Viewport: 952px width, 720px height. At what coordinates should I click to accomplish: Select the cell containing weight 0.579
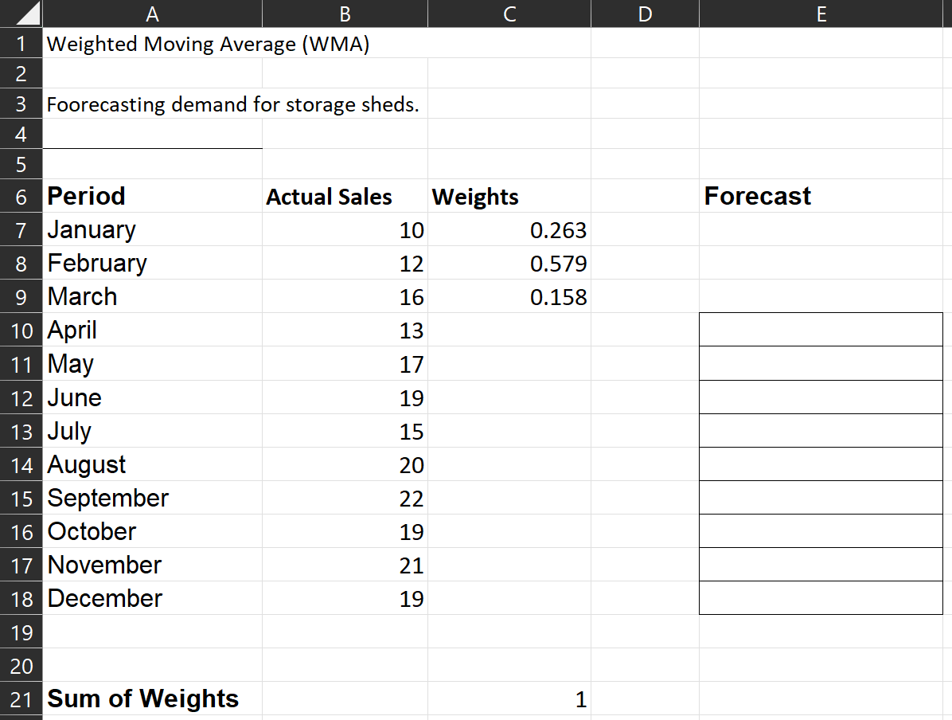click(x=509, y=263)
